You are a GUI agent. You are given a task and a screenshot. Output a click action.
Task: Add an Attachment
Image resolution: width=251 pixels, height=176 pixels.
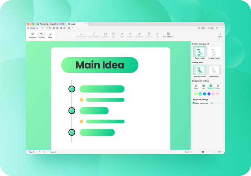pos(139,35)
